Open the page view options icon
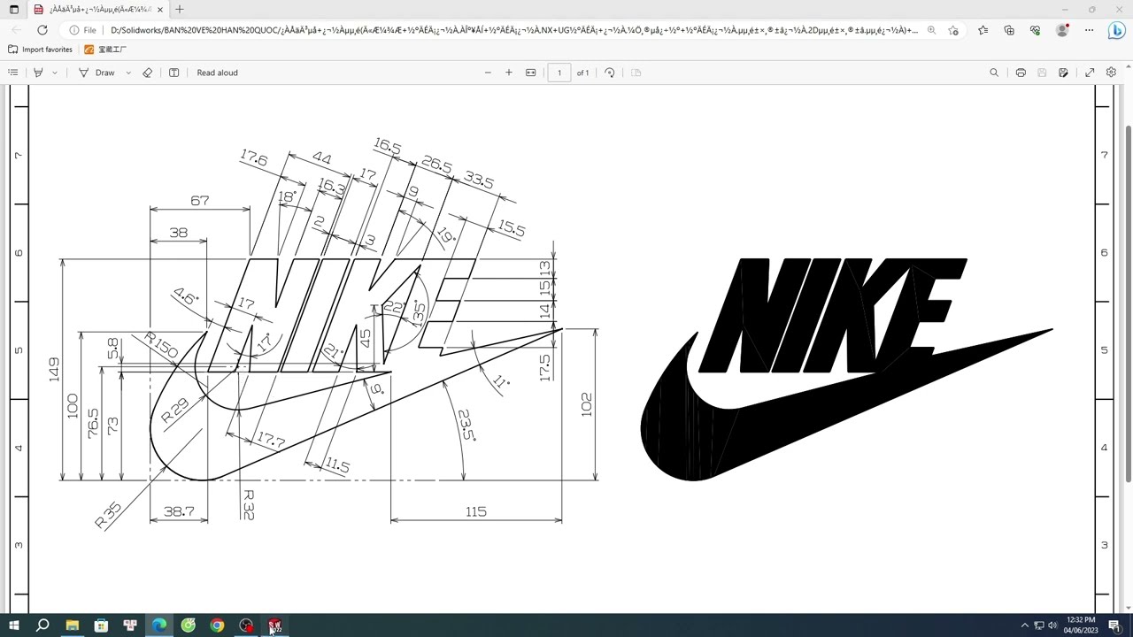The height and width of the screenshot is (637, 1133). 636,73
